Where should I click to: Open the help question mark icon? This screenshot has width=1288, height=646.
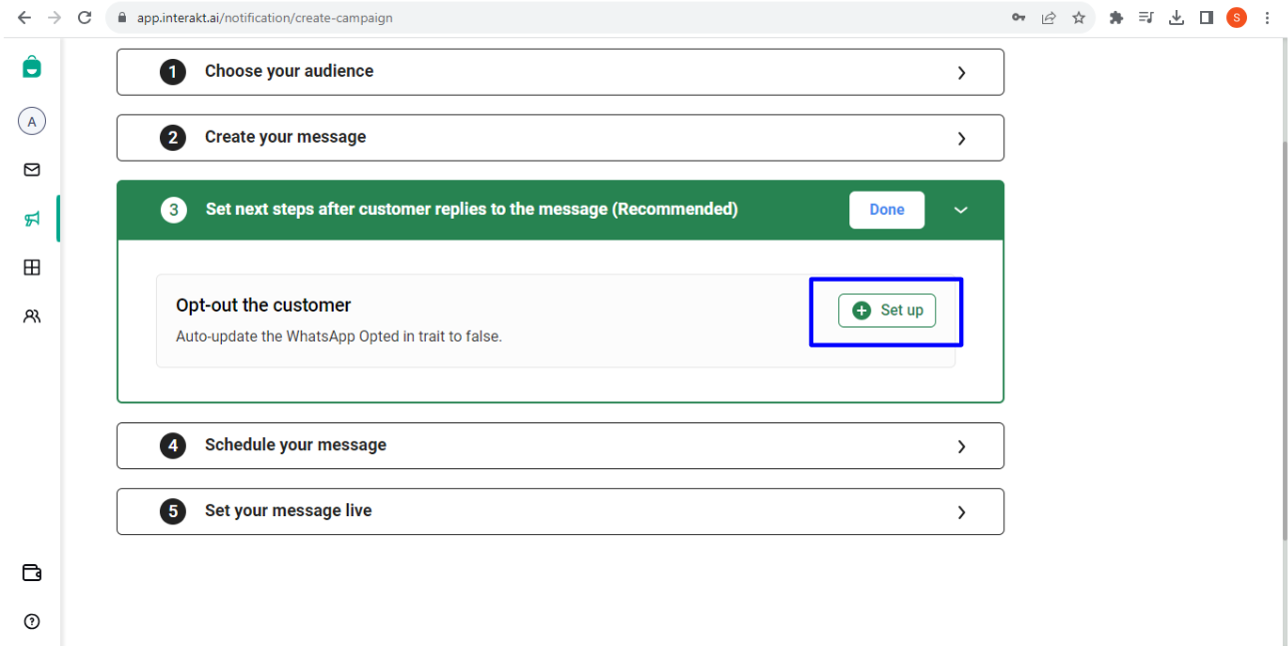pyautogui.click(x=32, y=622)
